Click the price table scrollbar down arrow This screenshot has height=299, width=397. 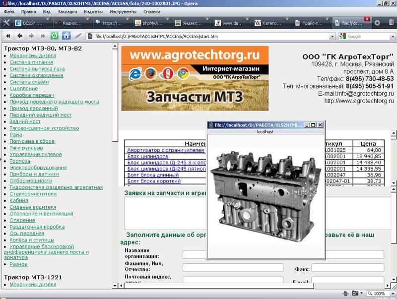point(394,182)
